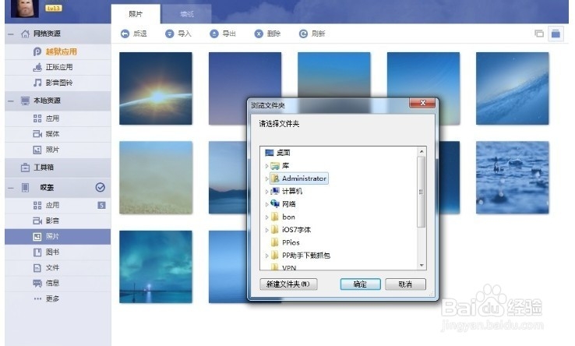Viewport: 575px width, 346px height.
Task: Click 确定 to confirm folder selection
Action: pos(360,284)
